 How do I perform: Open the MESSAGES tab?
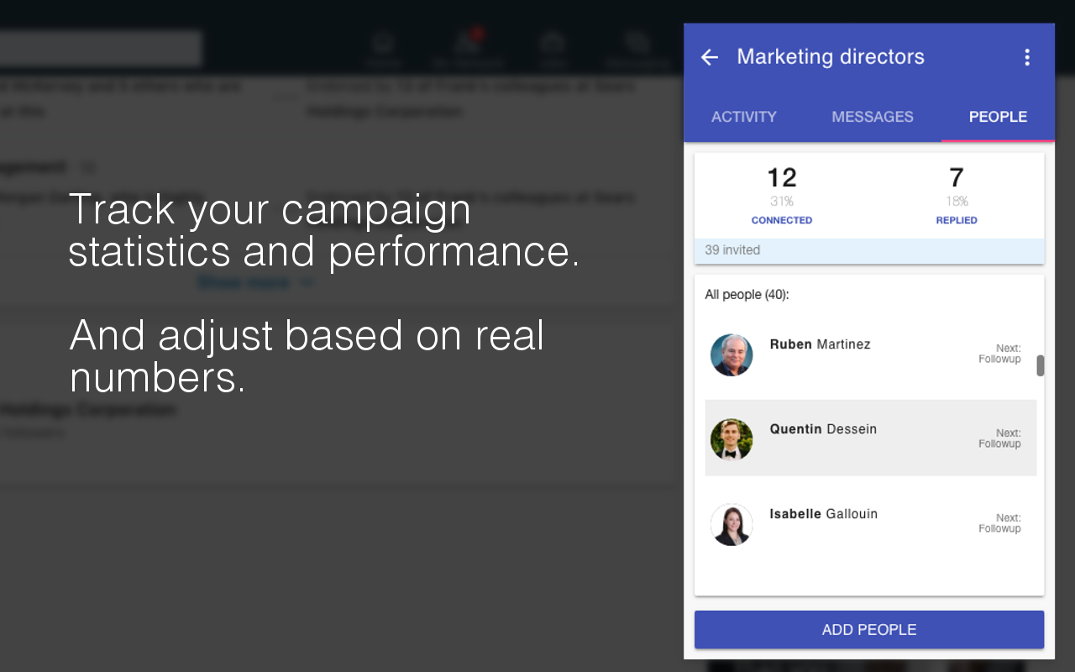(872, 117)
